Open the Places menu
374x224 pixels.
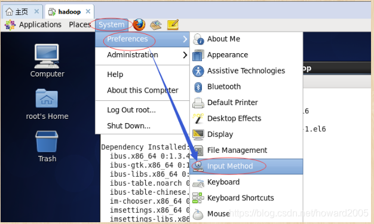79,24
